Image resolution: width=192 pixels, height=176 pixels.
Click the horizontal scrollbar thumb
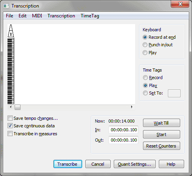point(17,107)
